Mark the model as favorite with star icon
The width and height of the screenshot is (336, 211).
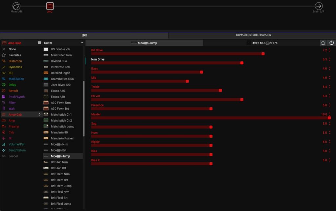(x=323, y=43)
